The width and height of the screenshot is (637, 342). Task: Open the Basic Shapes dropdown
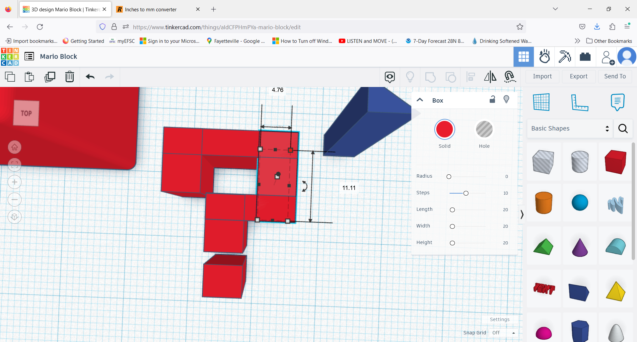click(x=569, y=128)
